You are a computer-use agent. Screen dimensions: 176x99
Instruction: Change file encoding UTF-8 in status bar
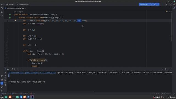[163, 94]
